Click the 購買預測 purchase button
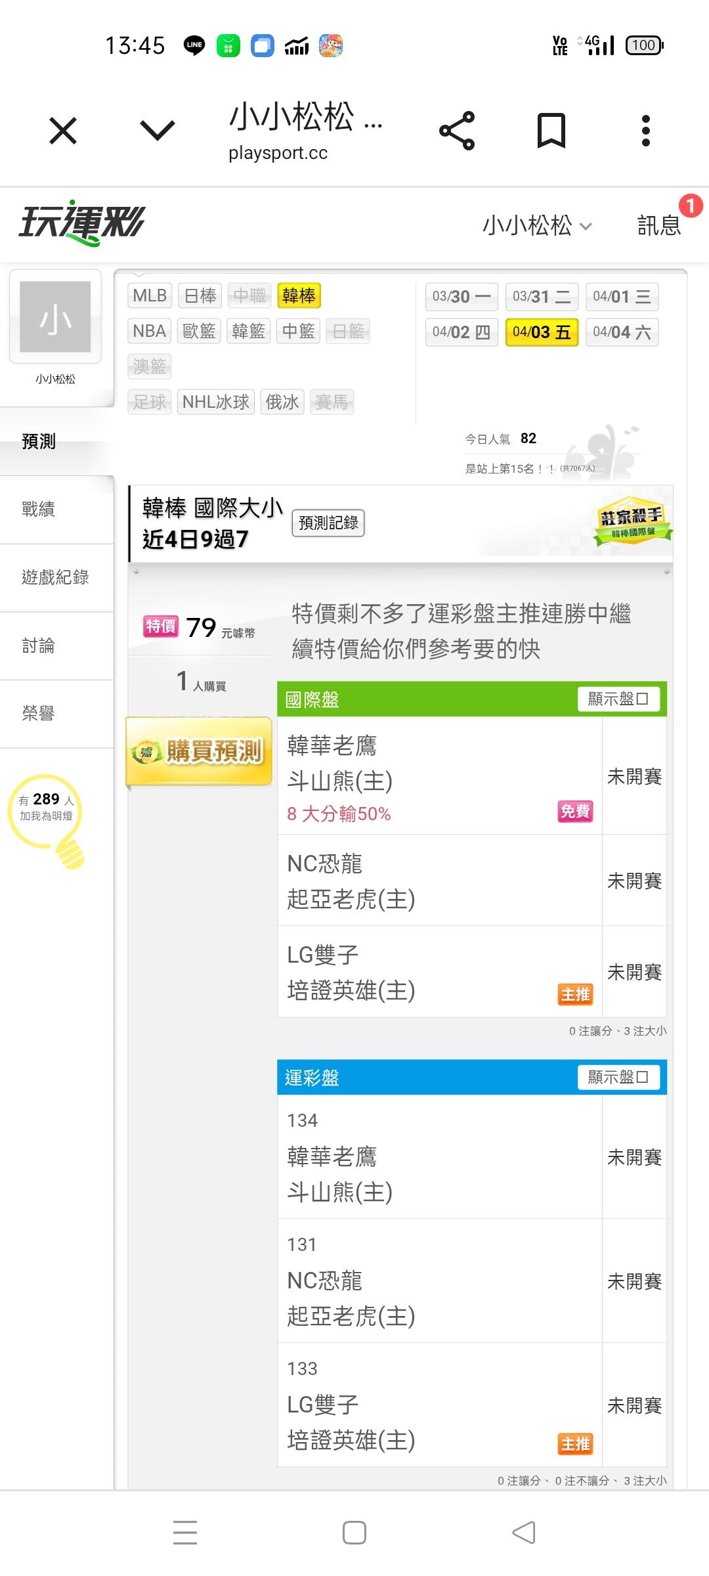 [x=199, y=751]
